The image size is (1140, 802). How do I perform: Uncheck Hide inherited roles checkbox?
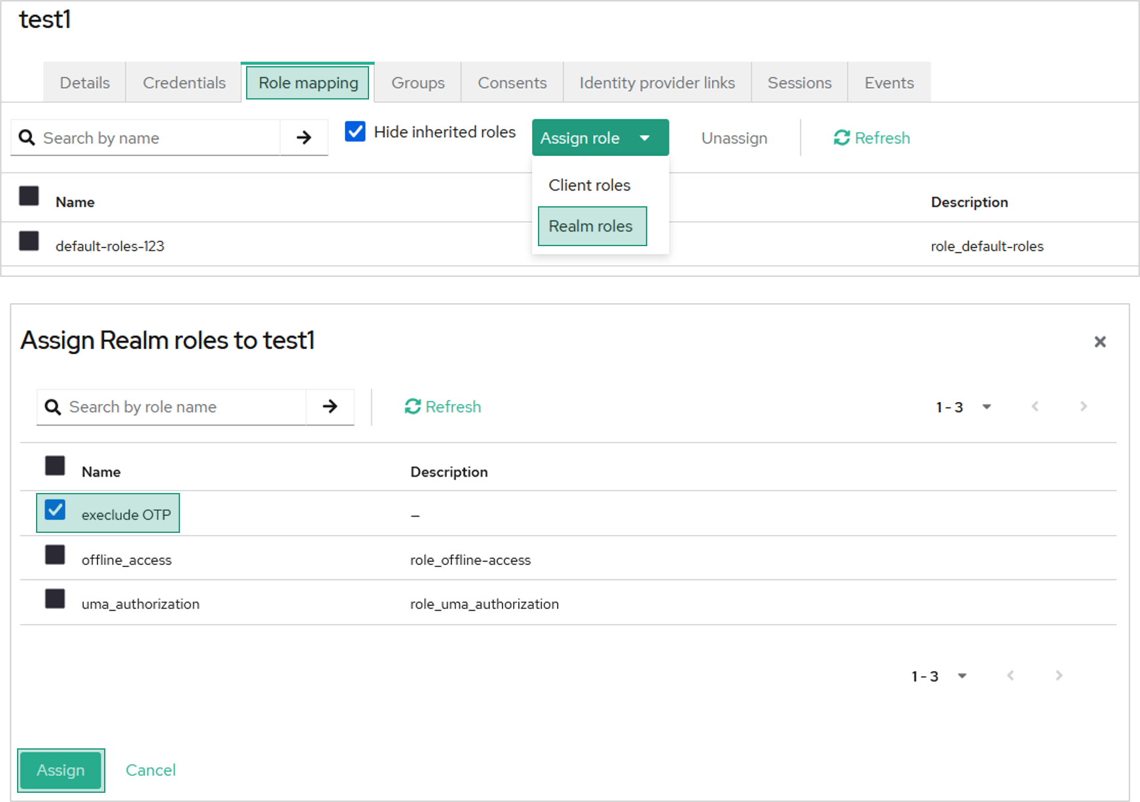coord(355,132)
